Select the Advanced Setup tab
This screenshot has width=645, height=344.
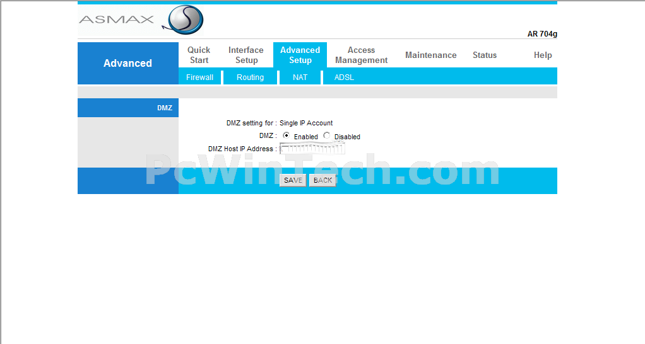pos(300,55)
